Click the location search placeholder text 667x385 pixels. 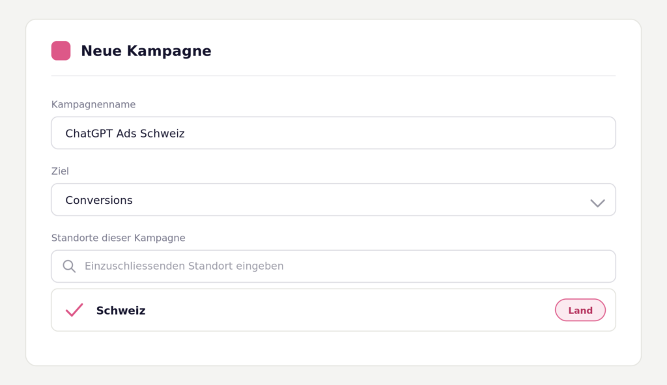(184, 266)
